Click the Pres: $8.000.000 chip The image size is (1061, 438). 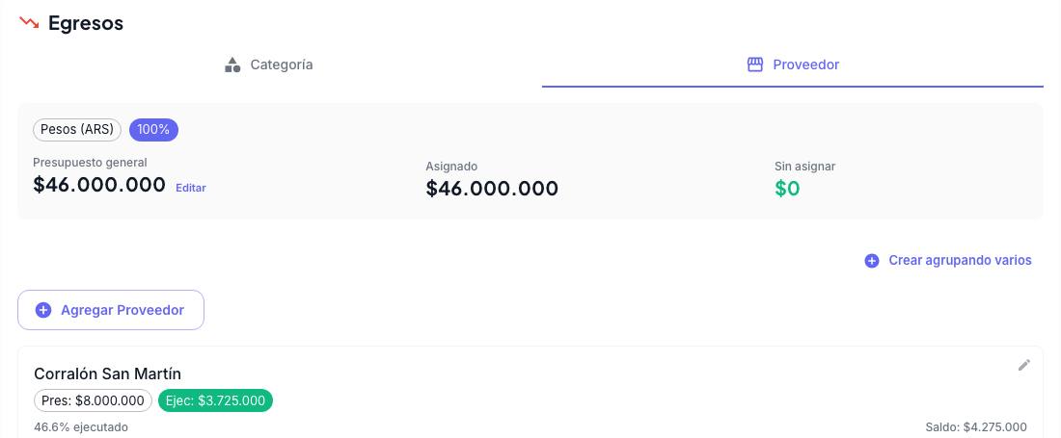pyautogui.click(x=93, y=400)
